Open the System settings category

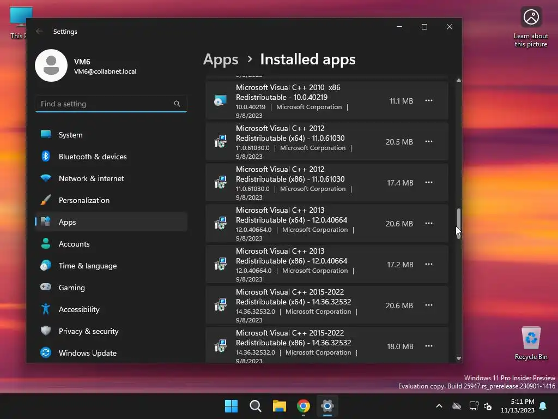111,135
